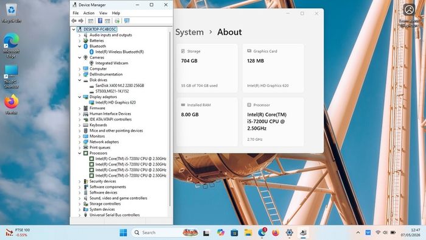Select the Security devices category

(103, 182)
